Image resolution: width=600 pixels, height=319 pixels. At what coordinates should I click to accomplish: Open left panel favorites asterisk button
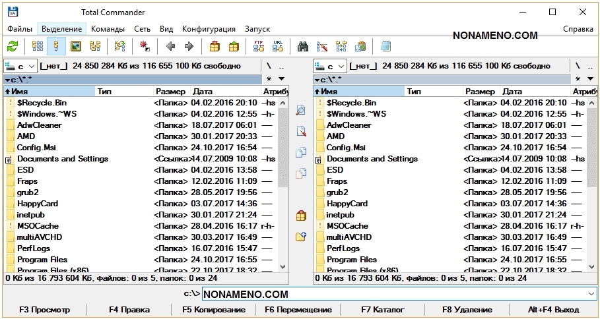[x=269, y=79]
